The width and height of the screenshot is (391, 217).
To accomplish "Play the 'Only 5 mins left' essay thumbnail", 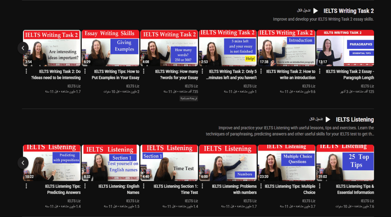I will (x=228, y=48).
